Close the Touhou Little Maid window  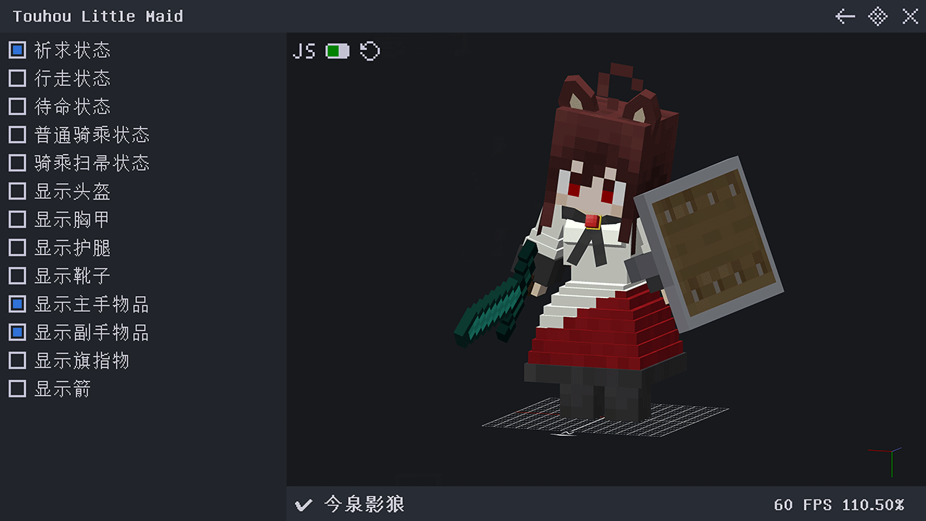click(x=910, y=16)
